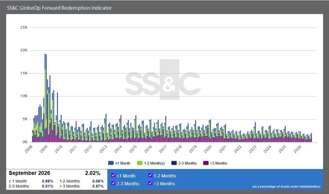Click the September 2026 summary heading
This screenshot has width=329, height=194.
coord(30,173)
